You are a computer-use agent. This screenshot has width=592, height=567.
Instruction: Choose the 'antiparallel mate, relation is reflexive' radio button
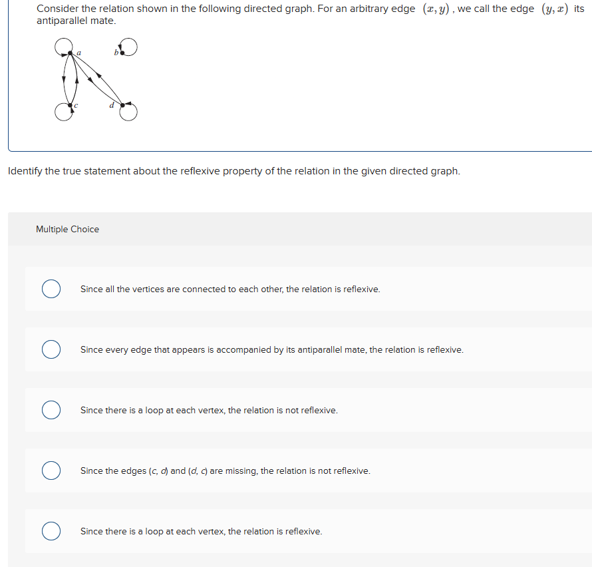51,350
